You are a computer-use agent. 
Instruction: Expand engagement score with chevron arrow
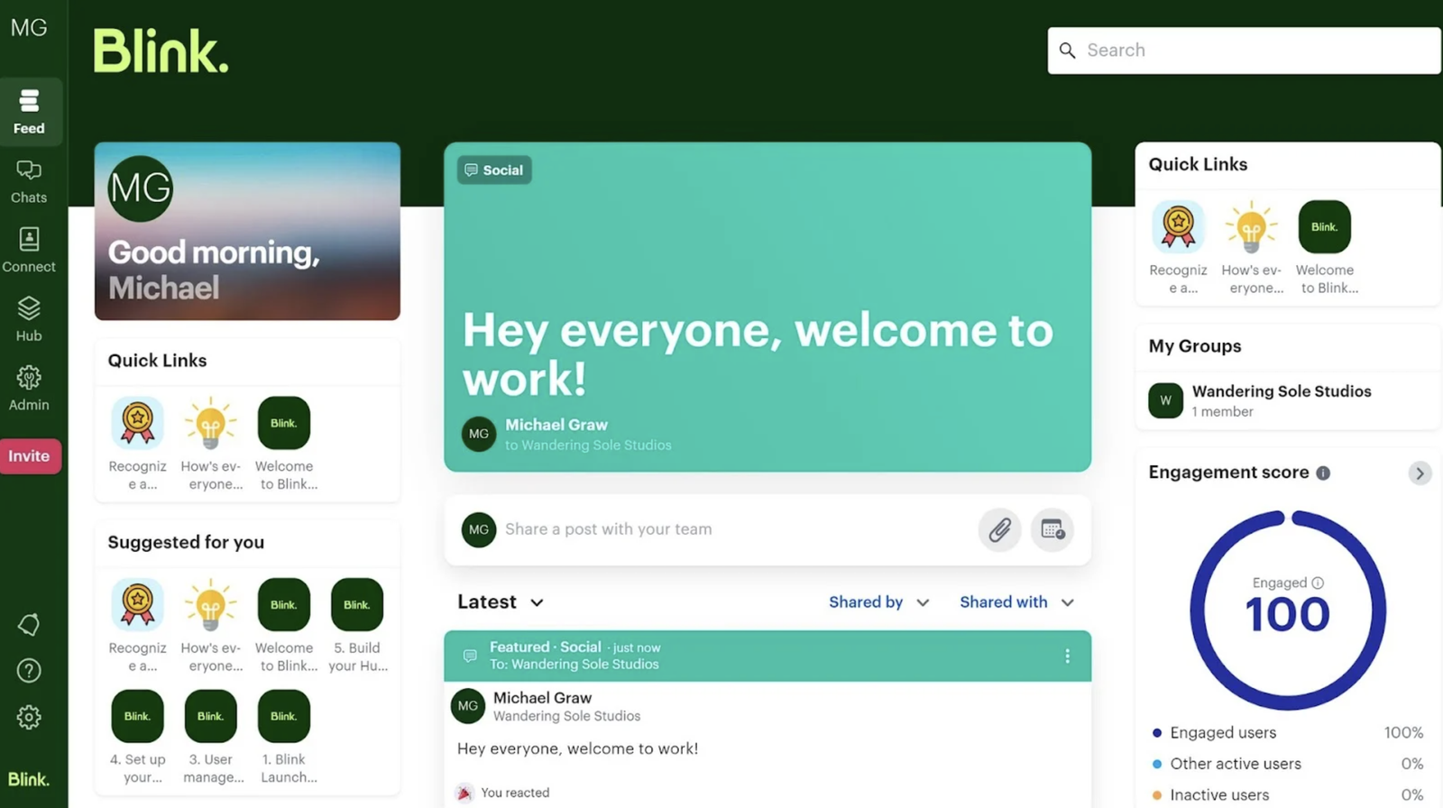pos(1420,473)
